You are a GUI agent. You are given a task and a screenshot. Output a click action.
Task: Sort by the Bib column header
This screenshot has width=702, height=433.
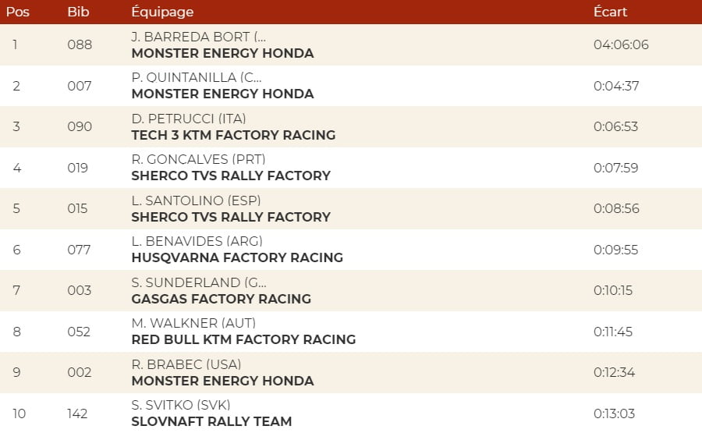[78, 12]
